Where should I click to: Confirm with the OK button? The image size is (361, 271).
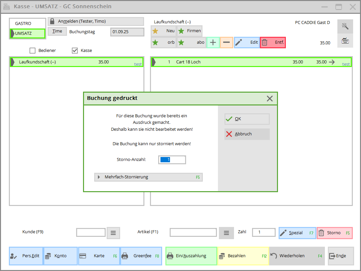[x=247, y=119]
